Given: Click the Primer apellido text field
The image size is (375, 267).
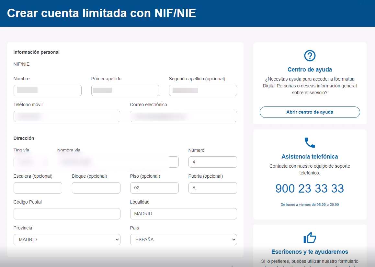Looking at the screenshot, I should point(125,91).
